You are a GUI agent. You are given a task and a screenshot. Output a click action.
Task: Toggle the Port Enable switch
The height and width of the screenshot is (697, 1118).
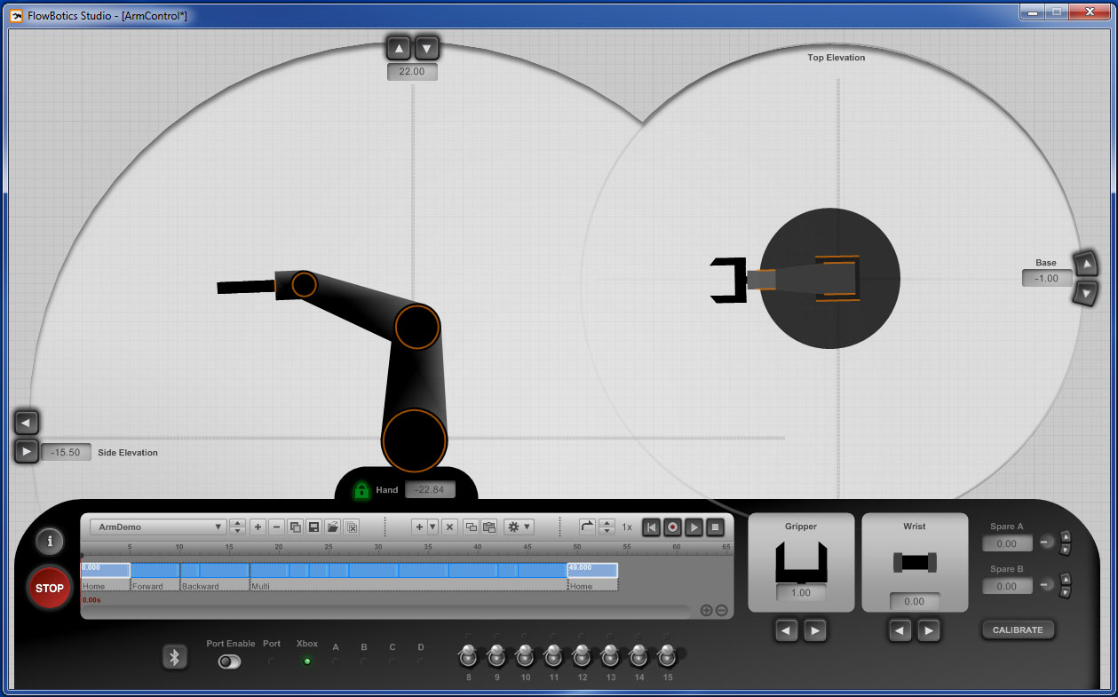coord(229,661)
